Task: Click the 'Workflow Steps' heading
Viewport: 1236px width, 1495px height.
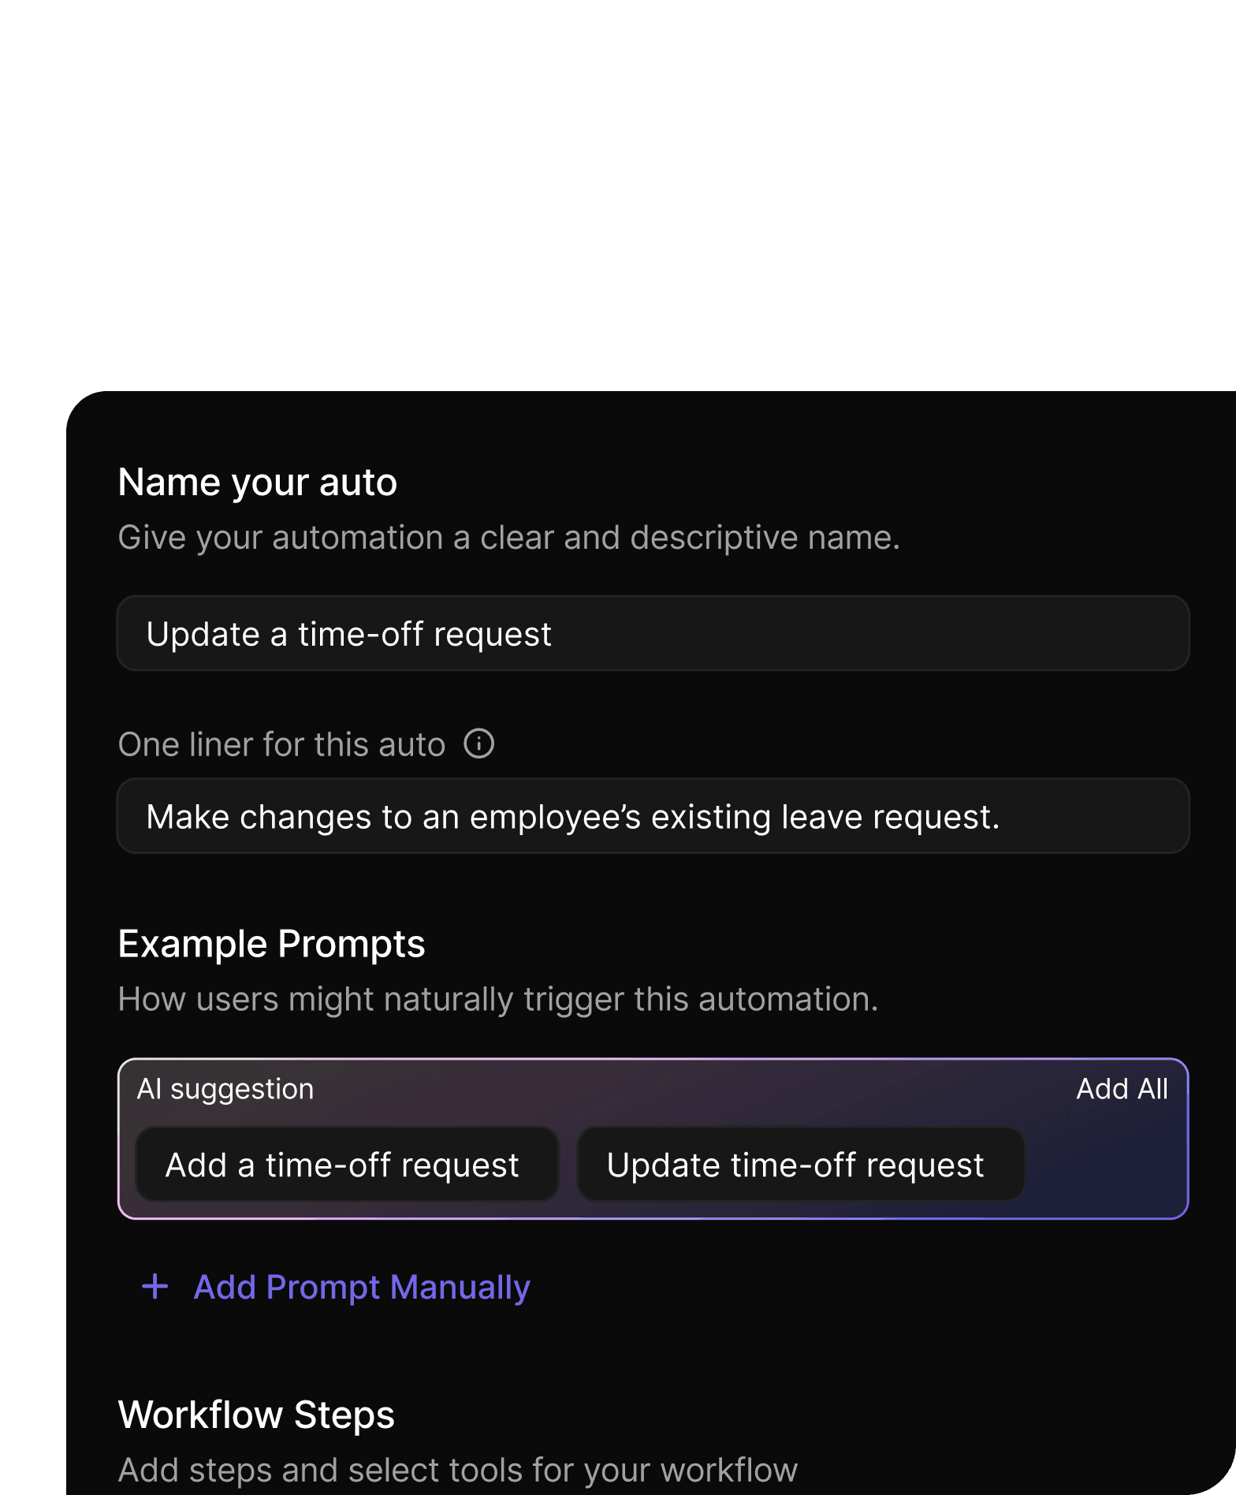Action: (256, 1415)
